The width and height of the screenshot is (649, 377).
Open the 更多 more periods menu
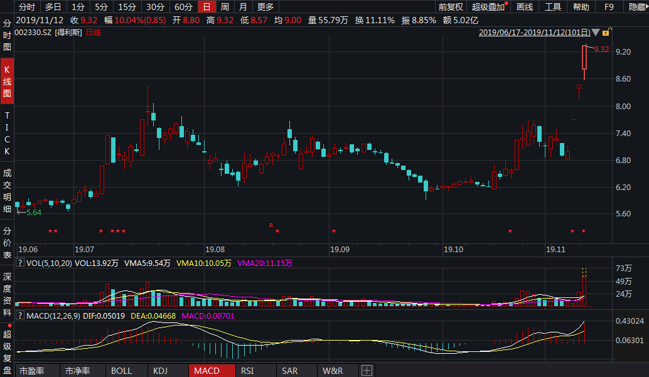pyautogui.click(x=265, y=7)
